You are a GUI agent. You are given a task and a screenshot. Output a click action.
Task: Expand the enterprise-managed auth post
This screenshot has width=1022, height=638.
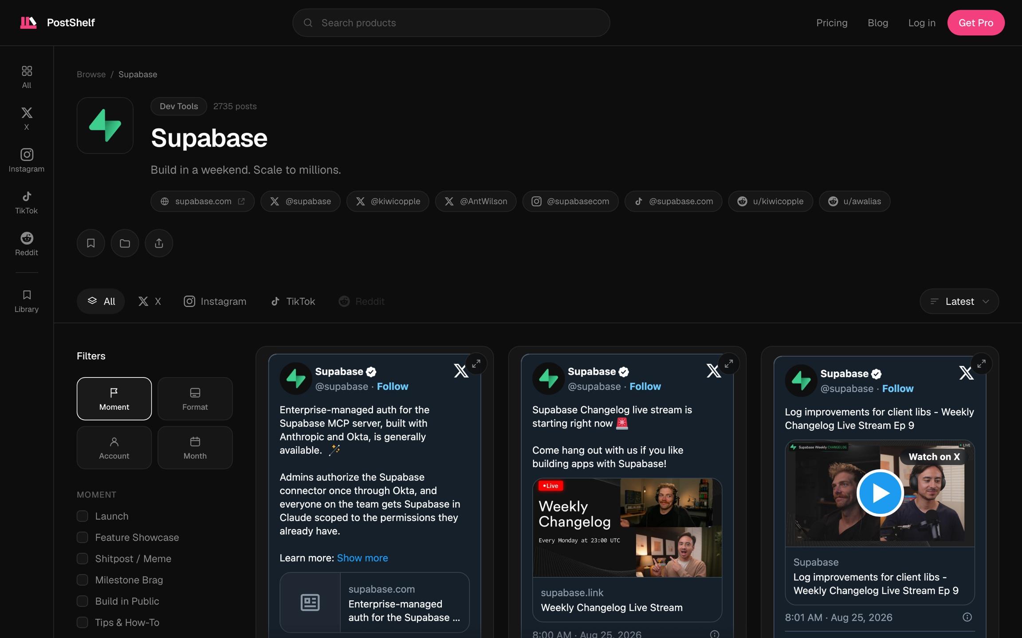click(x=476, y=364)
